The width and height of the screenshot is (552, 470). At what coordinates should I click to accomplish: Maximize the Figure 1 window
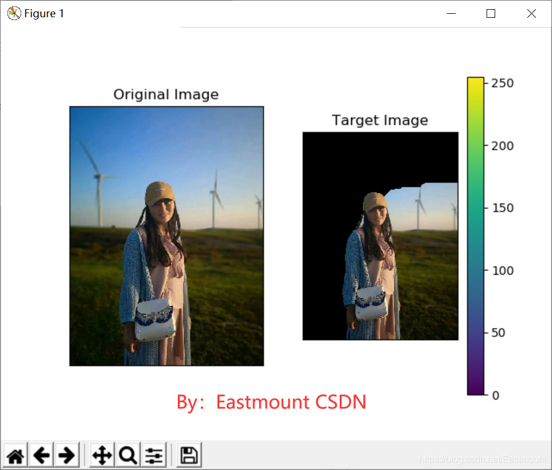pyautogui.click(x=491, y=13)
